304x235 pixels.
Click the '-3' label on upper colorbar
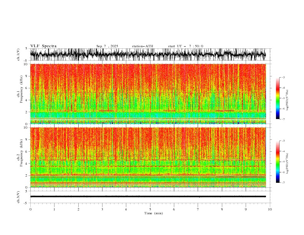click(x=283, y=77)
